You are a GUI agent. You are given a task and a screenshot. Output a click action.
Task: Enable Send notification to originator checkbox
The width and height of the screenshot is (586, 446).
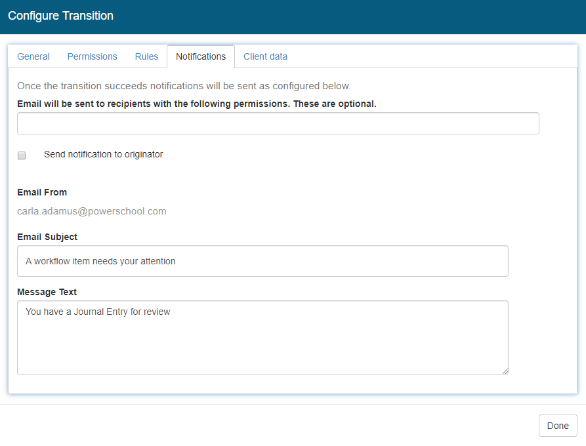coord(22,155)
